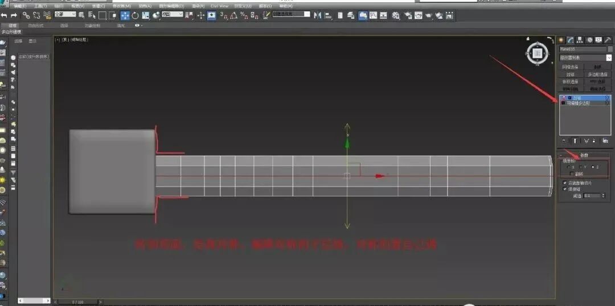Open the Motion panel tab icon
615x306 pixels.
point(589,40)
